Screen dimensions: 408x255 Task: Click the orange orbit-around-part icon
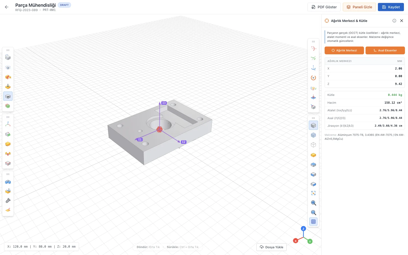[313, 78]
